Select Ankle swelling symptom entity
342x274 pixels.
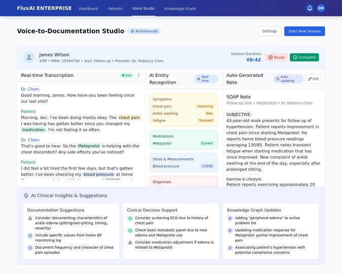(165, 113)
